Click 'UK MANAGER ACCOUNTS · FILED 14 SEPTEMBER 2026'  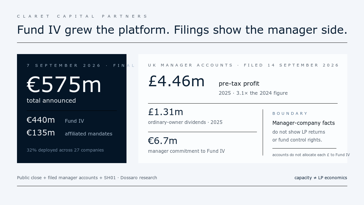coord(243,65)
